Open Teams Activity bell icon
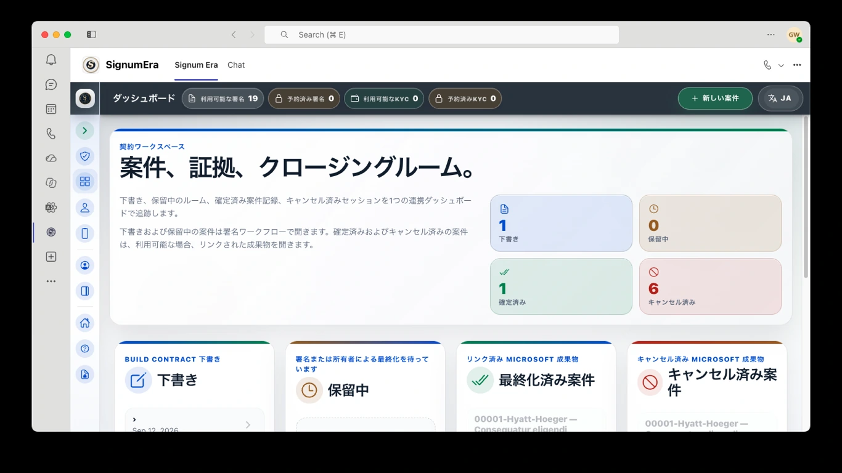Image resolution: width=842 pixels, height=473 pixels. 51,60
